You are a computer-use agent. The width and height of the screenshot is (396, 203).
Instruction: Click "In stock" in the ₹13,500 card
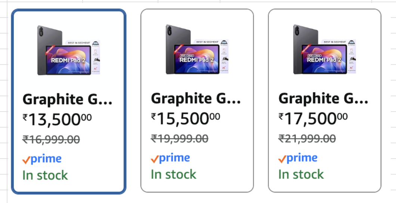pos(45,175)
